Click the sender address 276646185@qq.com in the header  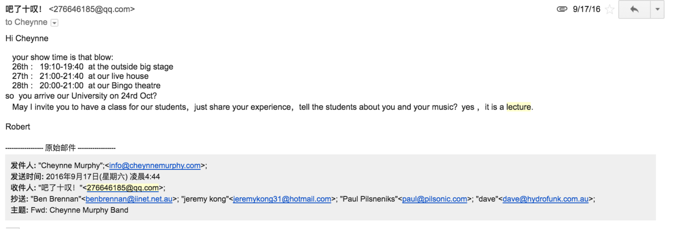pyautogui.click(x=92, y=9)
